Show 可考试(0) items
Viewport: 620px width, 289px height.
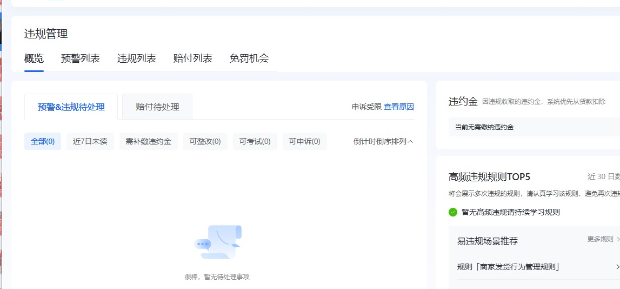click(x=255, y=141)
